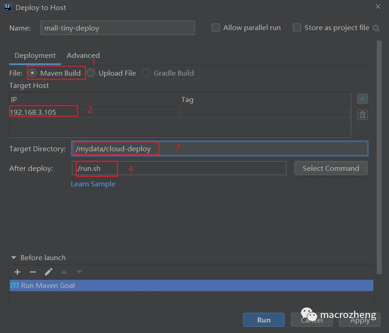Open the Learn Sample link
This screenshot has width=389, height=333.
pyautogui.click(x=93, y=184)
